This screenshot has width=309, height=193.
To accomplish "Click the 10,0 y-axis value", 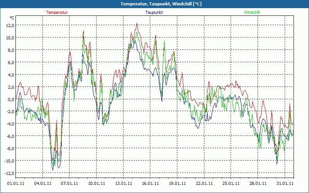I will [x=10, y=37].
